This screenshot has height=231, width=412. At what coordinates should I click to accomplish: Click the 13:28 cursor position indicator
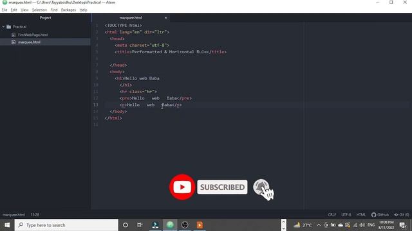[x=35, y=214]
